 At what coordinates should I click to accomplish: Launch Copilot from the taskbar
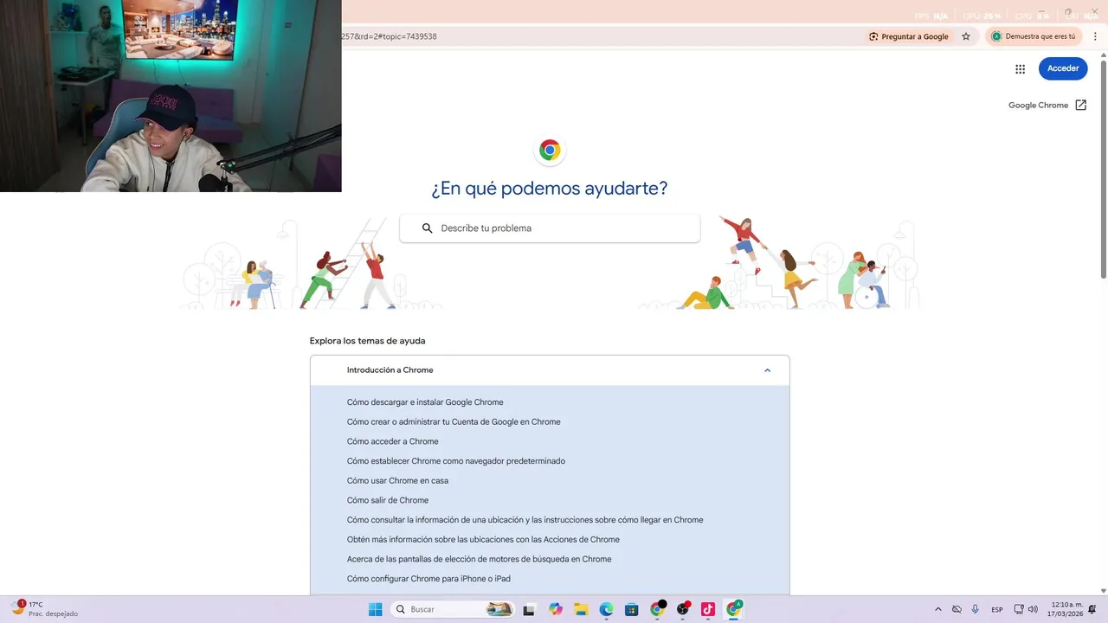tap(556, 609)
